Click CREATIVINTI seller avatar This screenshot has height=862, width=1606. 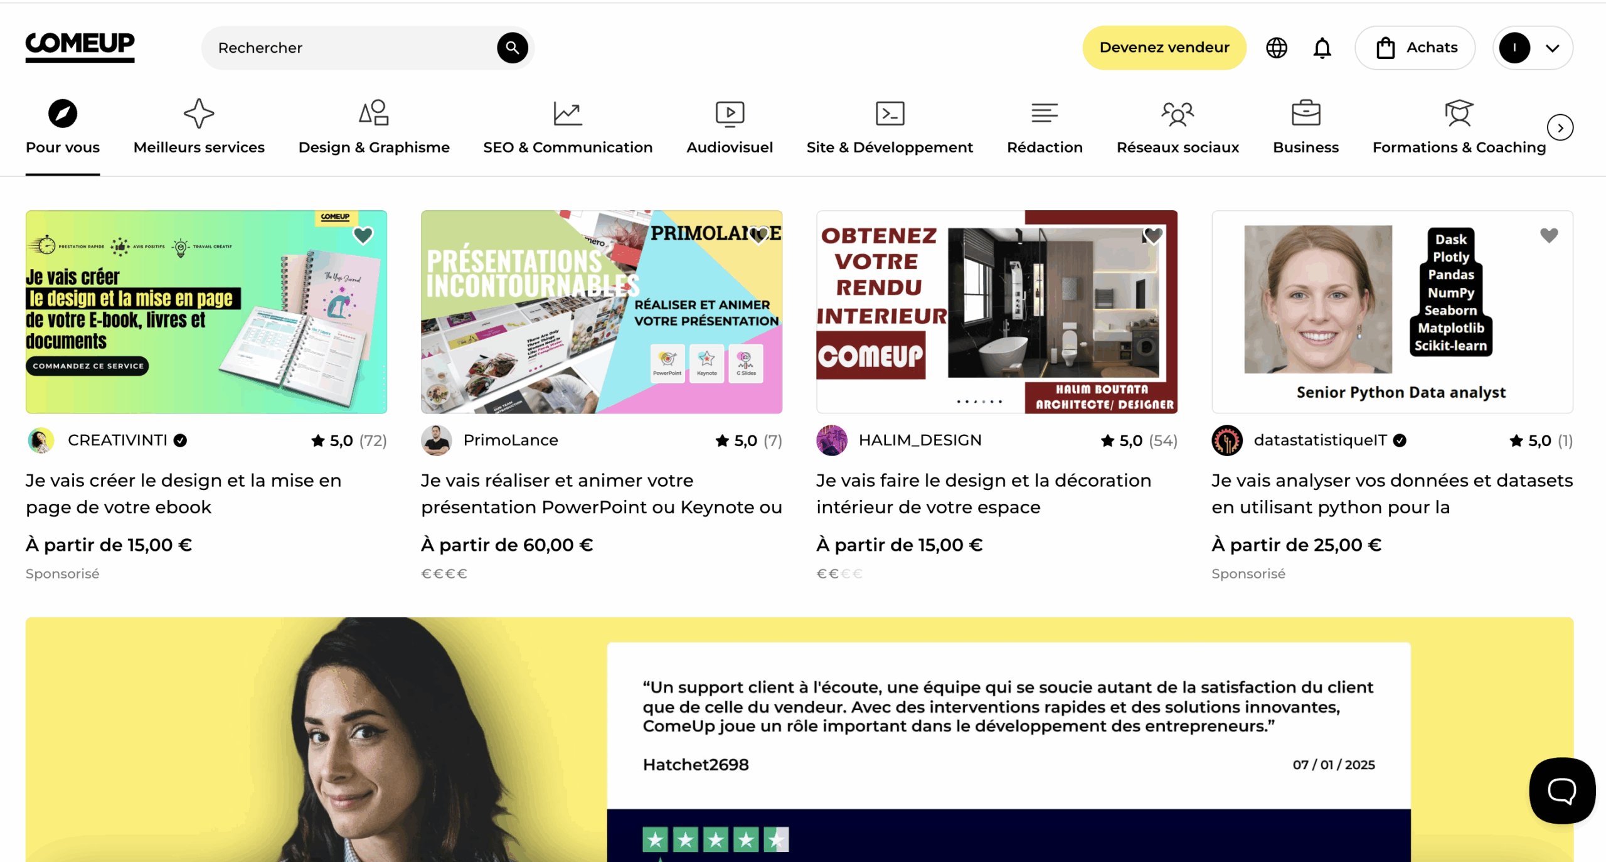click(x=41, y=440)
